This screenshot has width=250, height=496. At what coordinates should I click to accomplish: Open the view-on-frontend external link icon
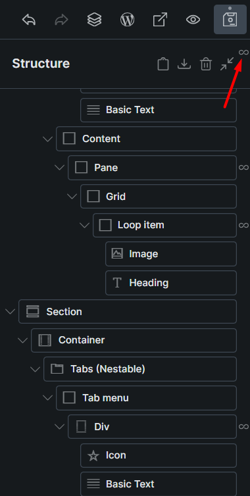pyautogui.click(x=160, y=20)
